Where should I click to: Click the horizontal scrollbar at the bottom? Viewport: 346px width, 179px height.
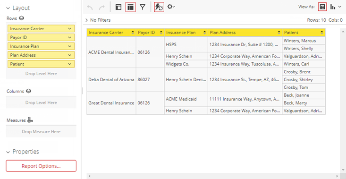(213, 176)
